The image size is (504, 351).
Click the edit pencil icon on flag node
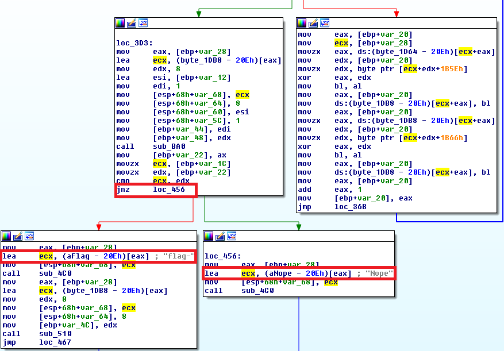[x=18, y=236]
